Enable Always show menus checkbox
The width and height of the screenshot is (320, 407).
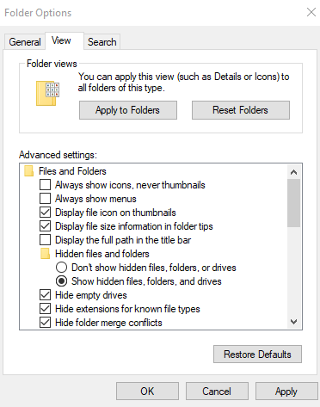pos(45,199)
